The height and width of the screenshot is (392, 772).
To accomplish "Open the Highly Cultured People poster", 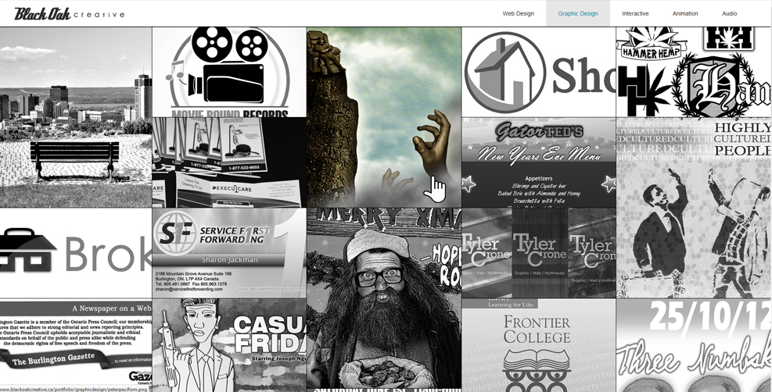I will (x=693, y=208).
